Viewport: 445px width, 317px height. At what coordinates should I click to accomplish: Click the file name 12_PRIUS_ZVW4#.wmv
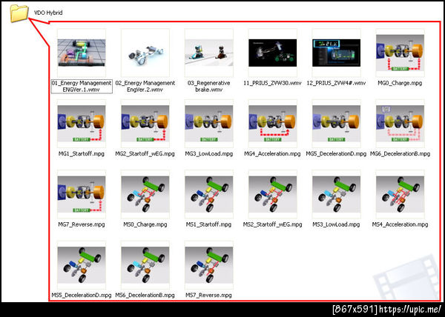click(x=336, y=83)
